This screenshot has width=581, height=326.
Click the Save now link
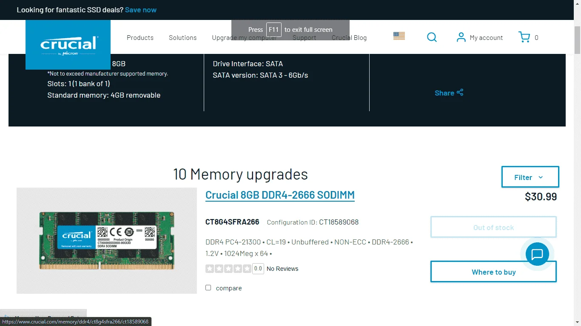coord(141,10)
